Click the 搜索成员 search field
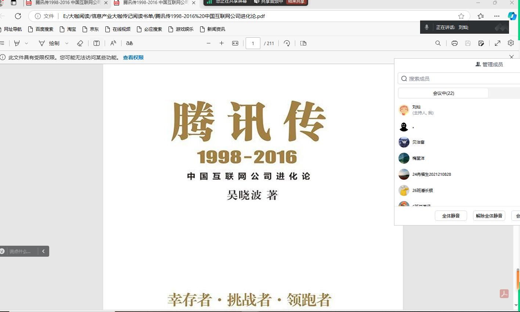Image resolution: width=520 pixels, height=312 pixels. tap(459, 78)
